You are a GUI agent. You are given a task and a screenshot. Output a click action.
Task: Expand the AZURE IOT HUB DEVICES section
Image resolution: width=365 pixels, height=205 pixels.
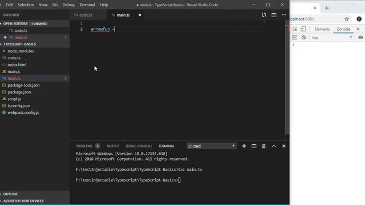point(23,201)
